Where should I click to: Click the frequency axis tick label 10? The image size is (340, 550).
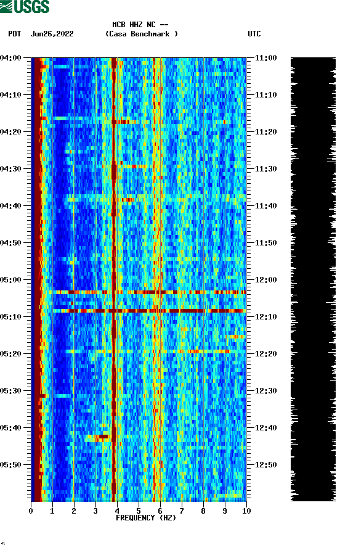point(246,511)
